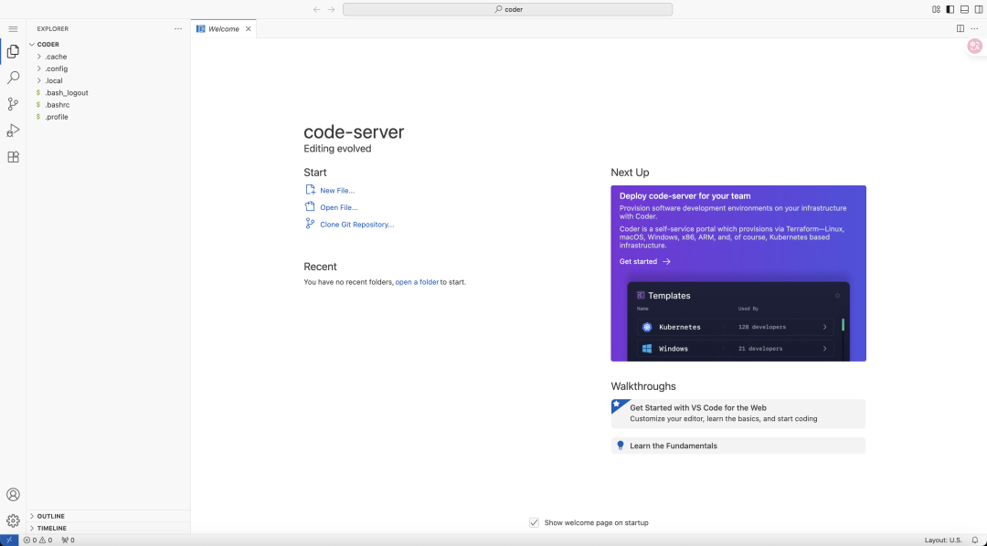
Task: Click the Clone Git Repository branch icon
Action: point(310,224)
